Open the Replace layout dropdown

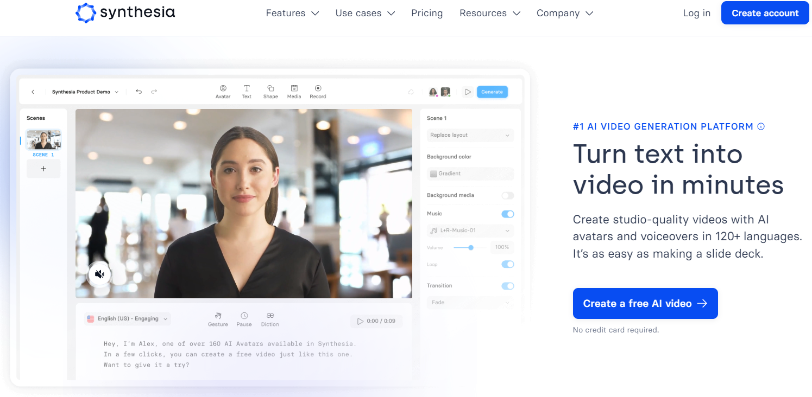click(470, 135)
